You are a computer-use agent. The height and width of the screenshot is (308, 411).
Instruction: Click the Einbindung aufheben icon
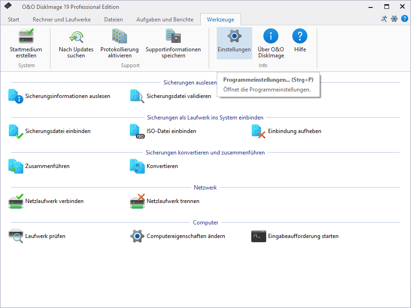tap(258, 131)
